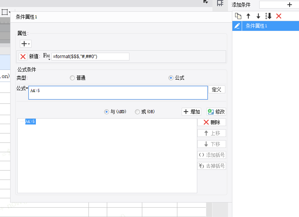
Task: Click the 下移 button
Action: [x=212, y=144]
